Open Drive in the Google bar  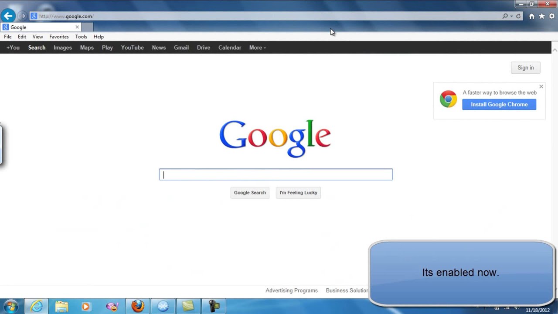204,48
